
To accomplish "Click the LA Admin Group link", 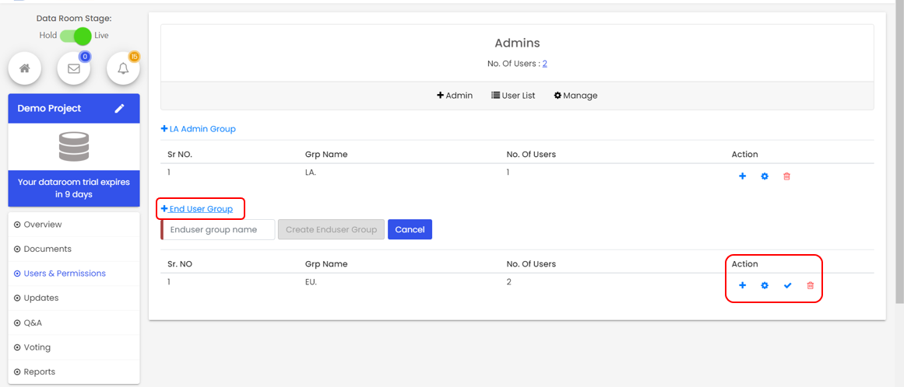I will 199,129.
